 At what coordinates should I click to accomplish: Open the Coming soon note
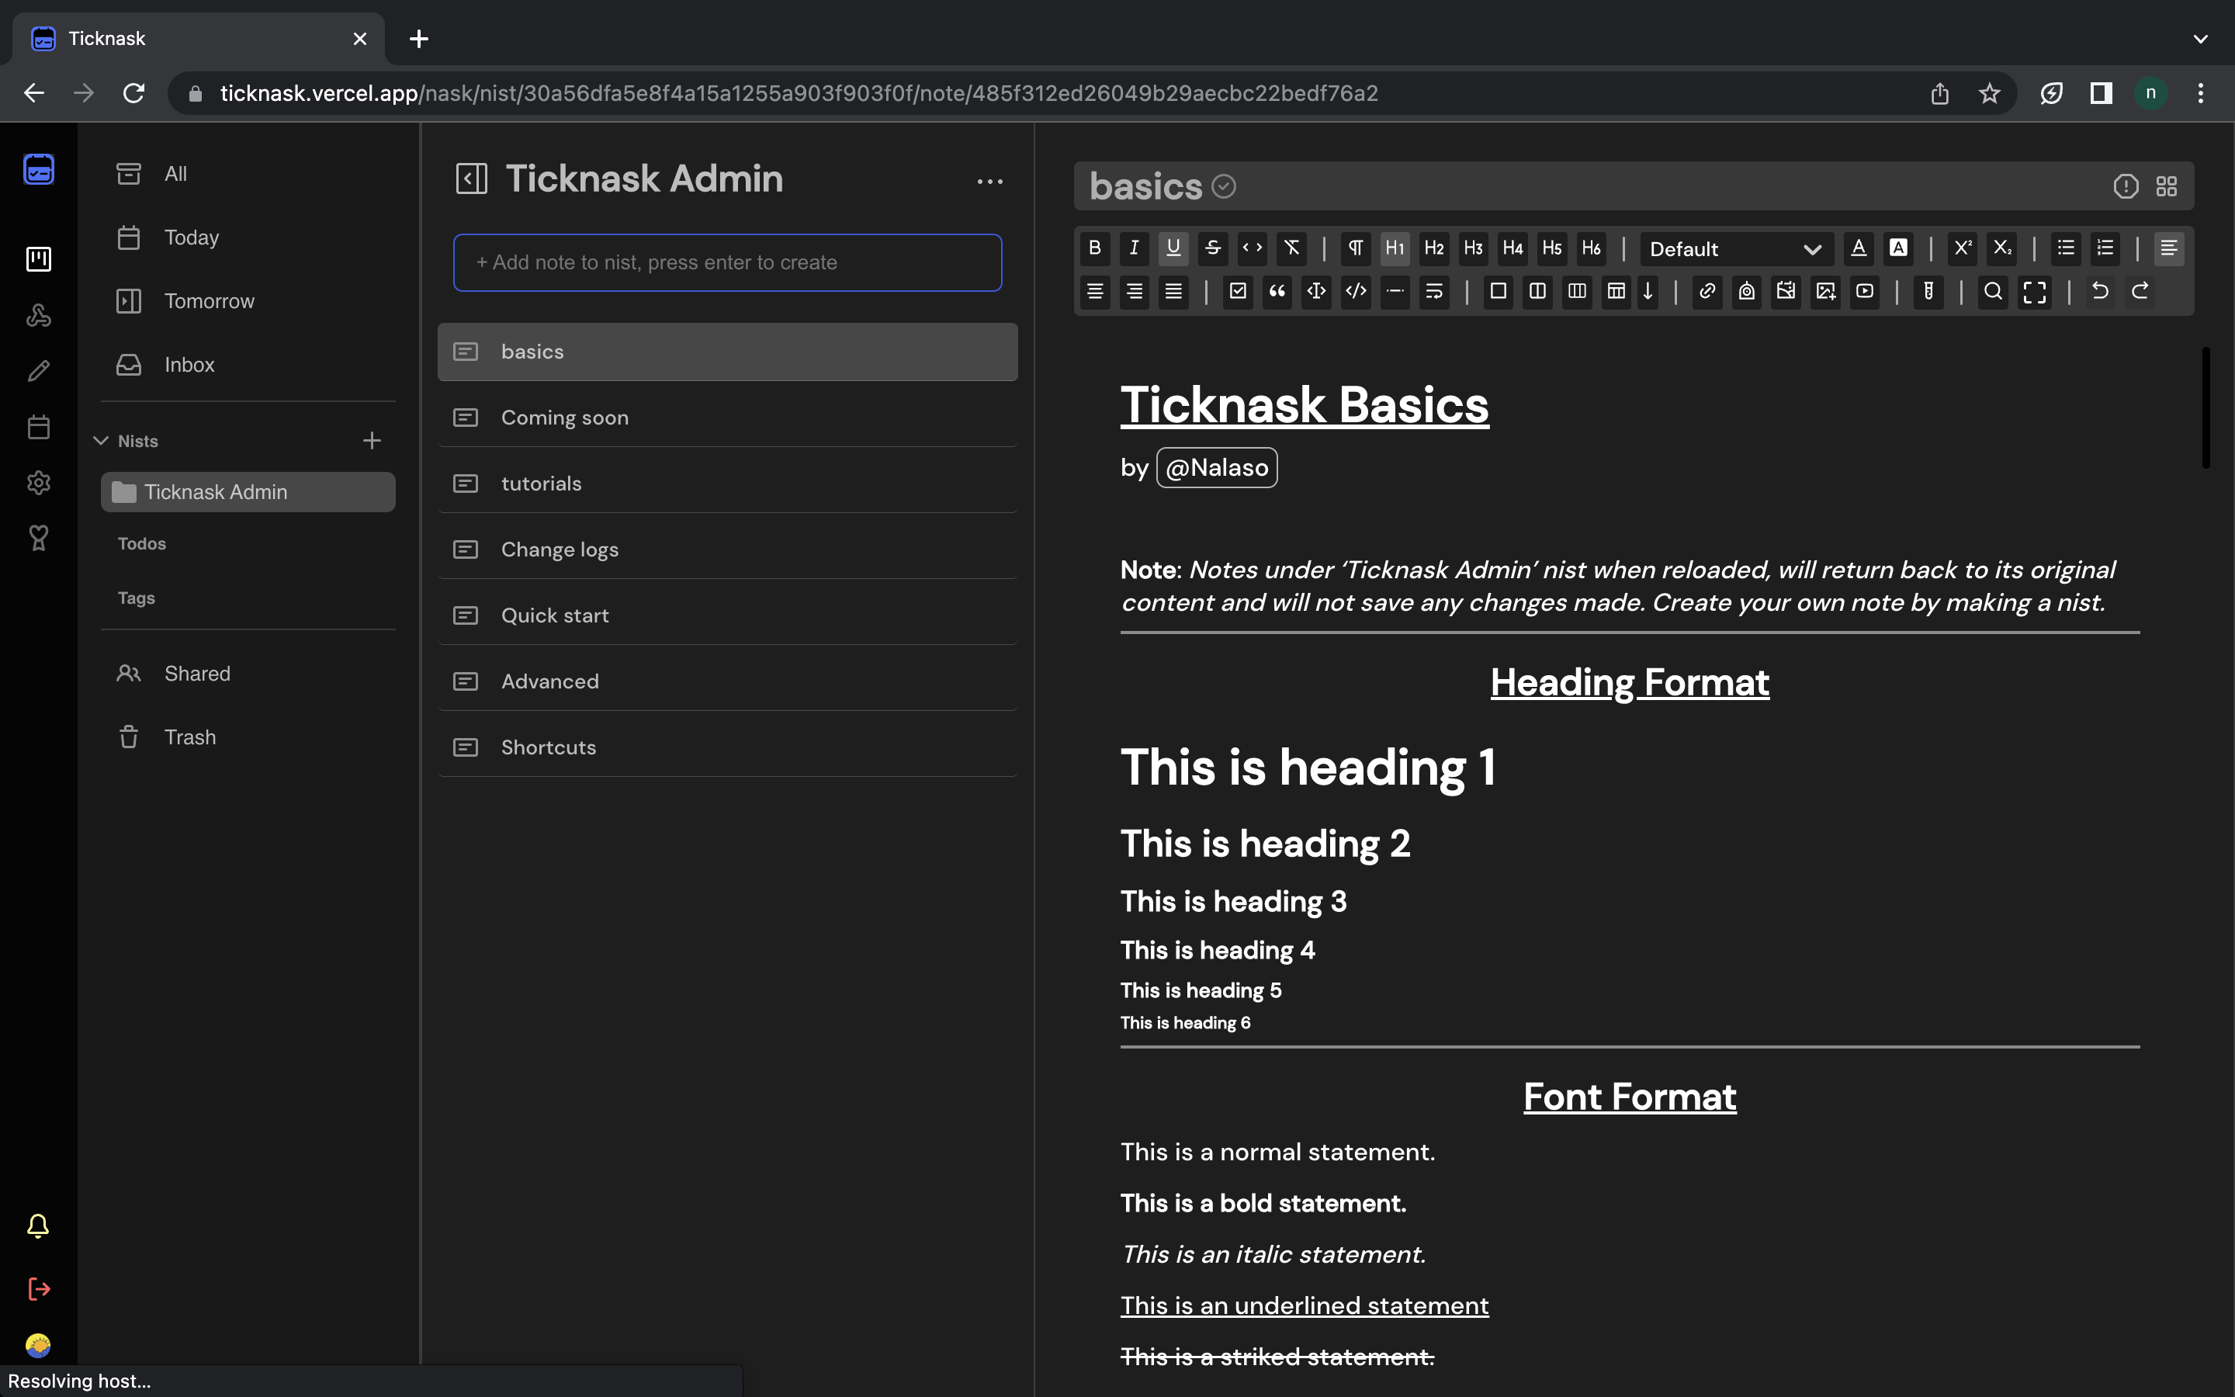pyautogui.click(x=728, y=418)
